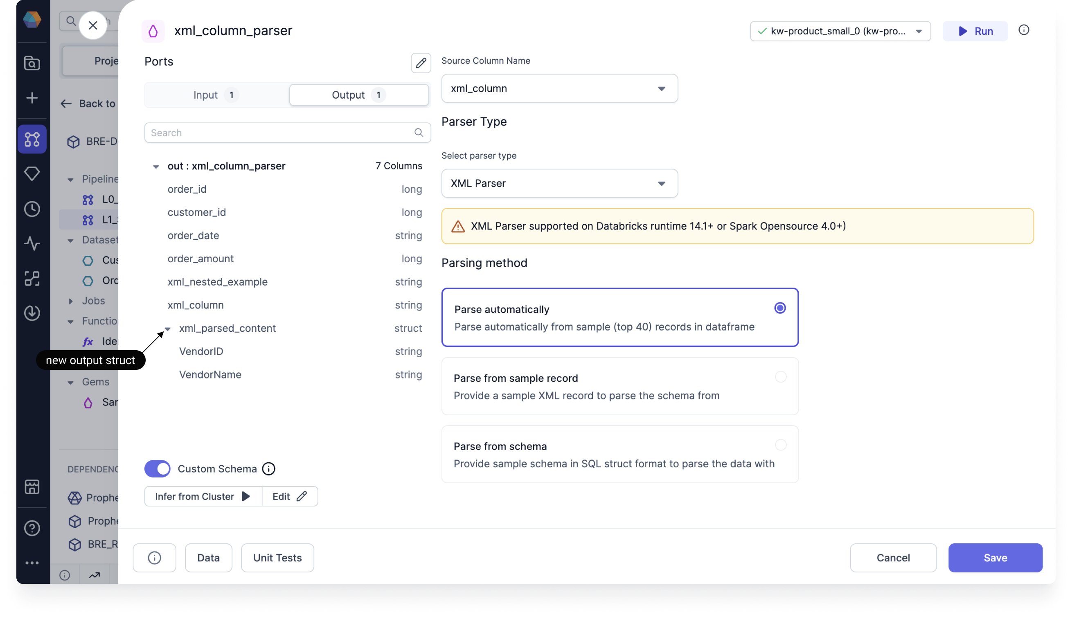Click the info button at the bottom left
Image resolution: width=1072 pixels, height=617 pixels.
154,558
